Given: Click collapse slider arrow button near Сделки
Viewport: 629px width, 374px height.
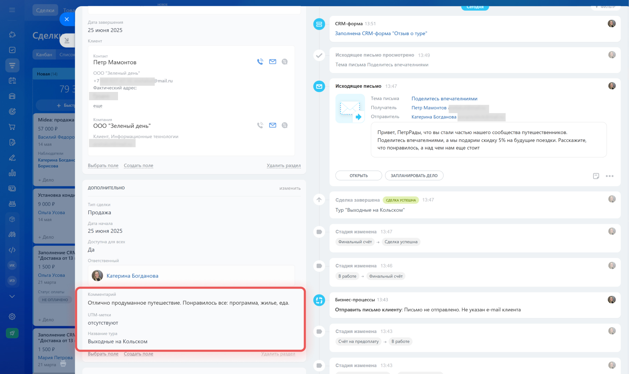Looking at the screenshot, I should [x=67, y=40].
